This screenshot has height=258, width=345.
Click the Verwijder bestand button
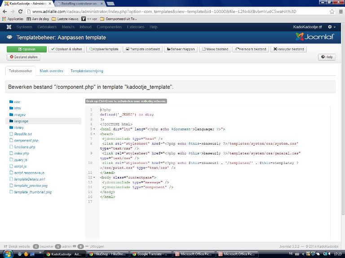coord(288,49)
